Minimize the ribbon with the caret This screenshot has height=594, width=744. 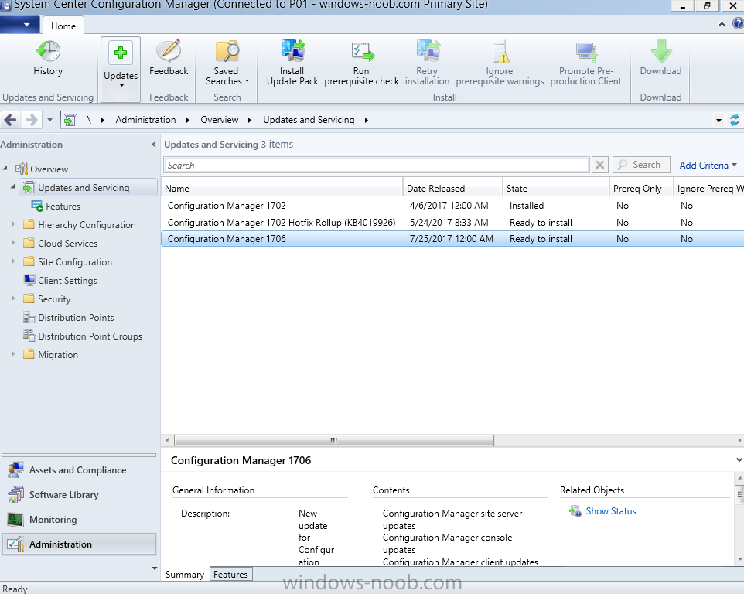(x=722, y=24)
